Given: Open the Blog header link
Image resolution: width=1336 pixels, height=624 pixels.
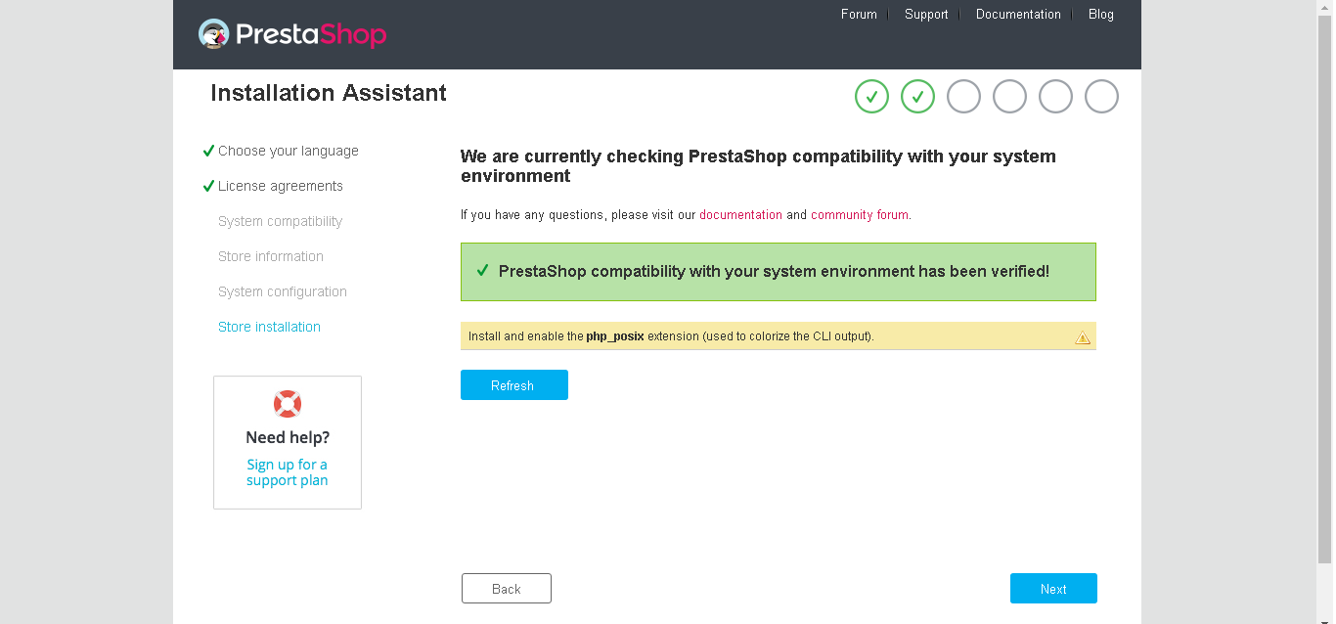Looking at the screenshot, I should click(x=1101, y=15).
